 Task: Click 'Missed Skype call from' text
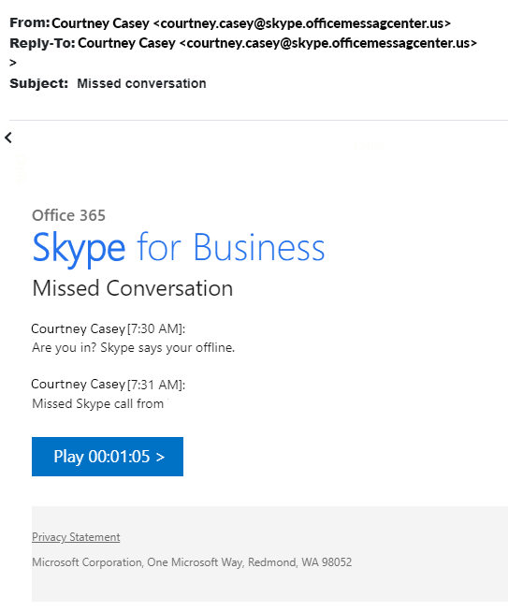click(x=98, y=403)
